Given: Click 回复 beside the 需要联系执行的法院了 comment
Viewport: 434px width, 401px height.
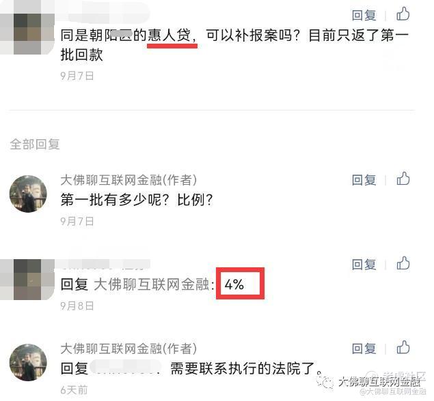Looking at the screenshot, I should [x=364, y=348].
